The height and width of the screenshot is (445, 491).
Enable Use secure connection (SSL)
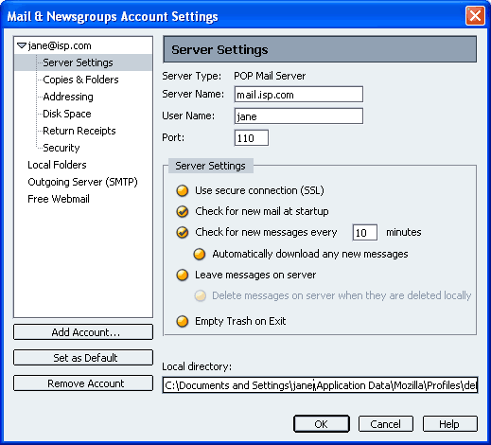pyautogui.click(x=183, y=190)
